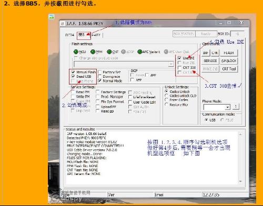
Task: Switch to the BB5 tab
Action: click(x=82, y=35)
